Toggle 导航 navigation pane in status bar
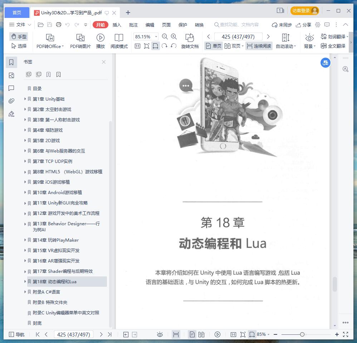357x343 pixels. tap(16, 334)
